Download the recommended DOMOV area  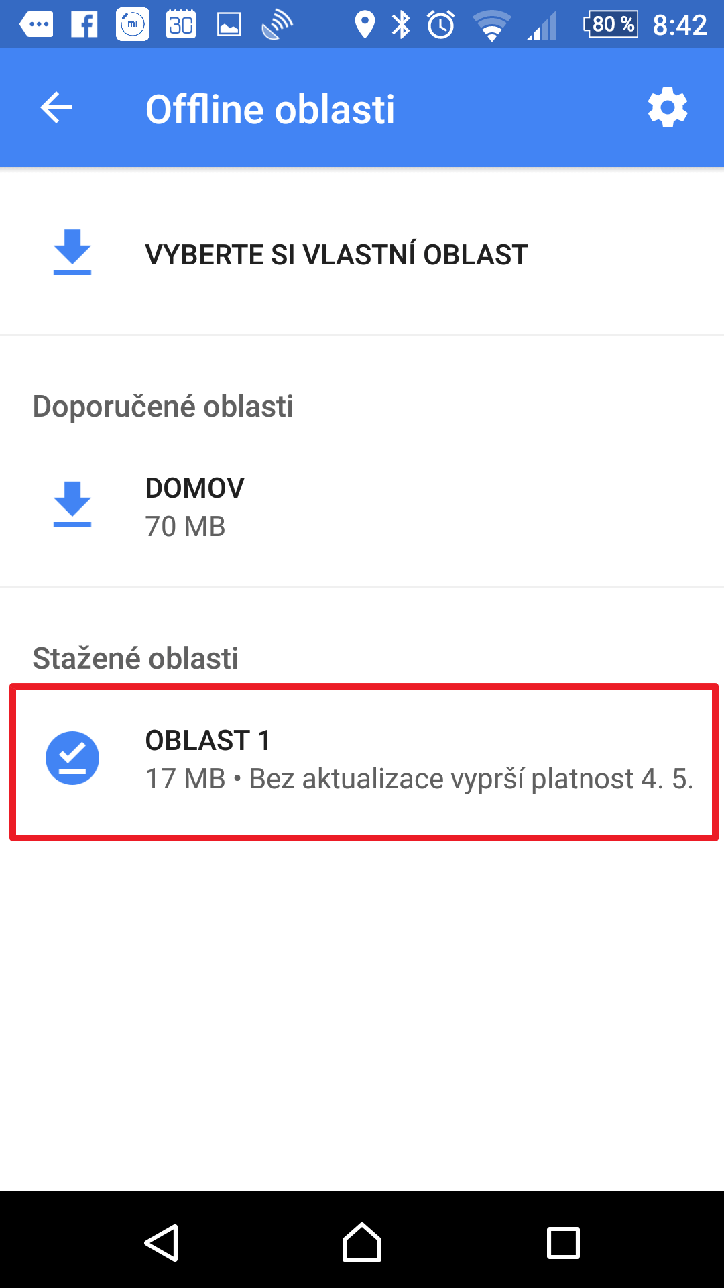pos(362,506)
